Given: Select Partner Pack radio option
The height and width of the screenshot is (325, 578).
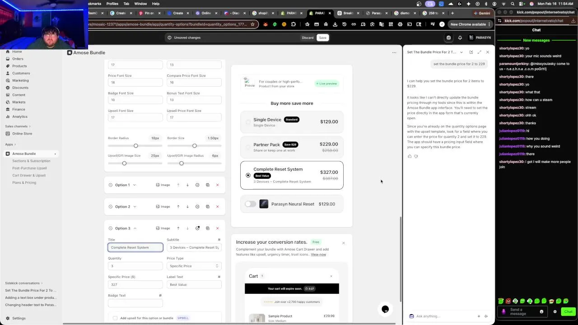Looking at the screenshot, I should point(248,147).
